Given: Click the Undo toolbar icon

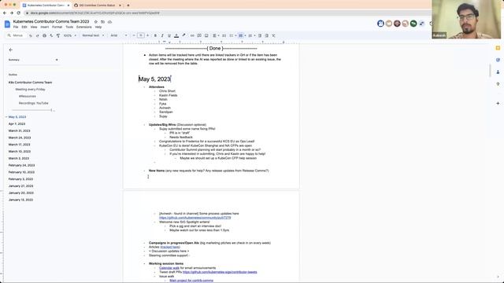Looking at the screenshot, I should point(31,35).
